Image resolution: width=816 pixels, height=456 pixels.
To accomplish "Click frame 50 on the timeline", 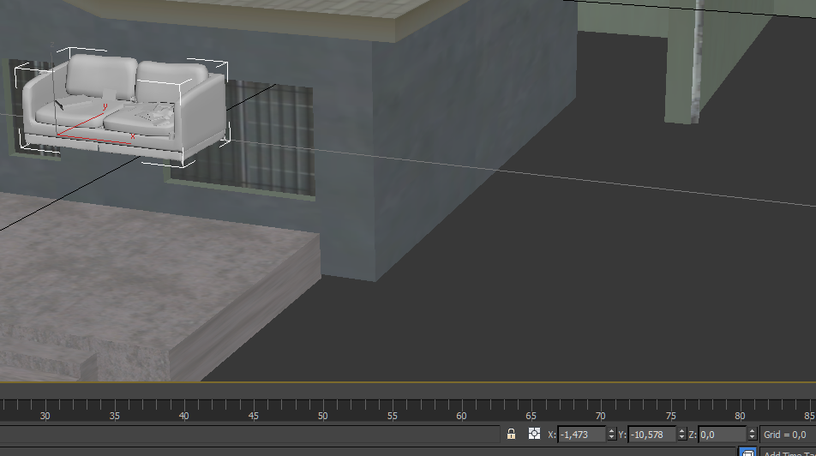I will [323, 408].
